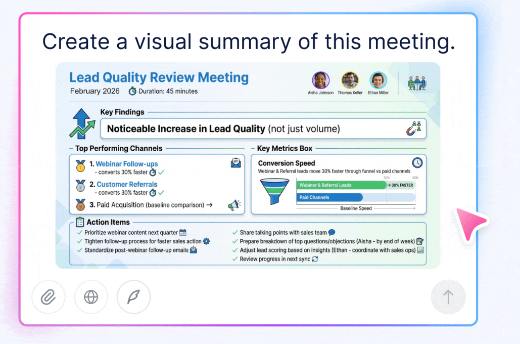Click the refresh icon after Review progress
Image resolution: width=520 pixels, height=344 pixels.
coord(315,259)
